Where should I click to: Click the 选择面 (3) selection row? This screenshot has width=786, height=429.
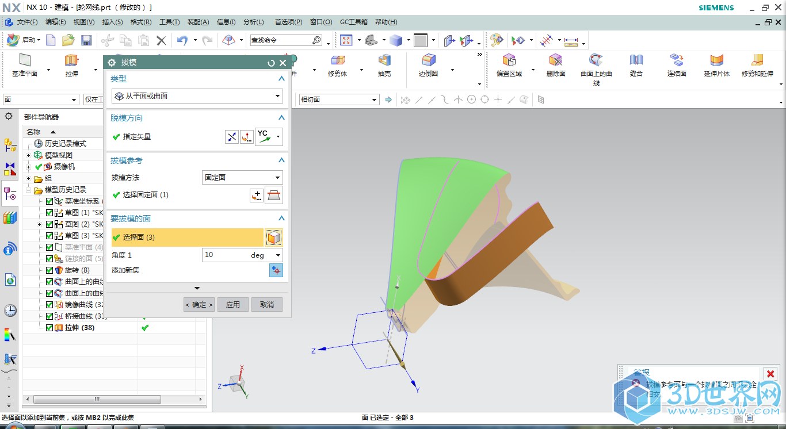188,238
